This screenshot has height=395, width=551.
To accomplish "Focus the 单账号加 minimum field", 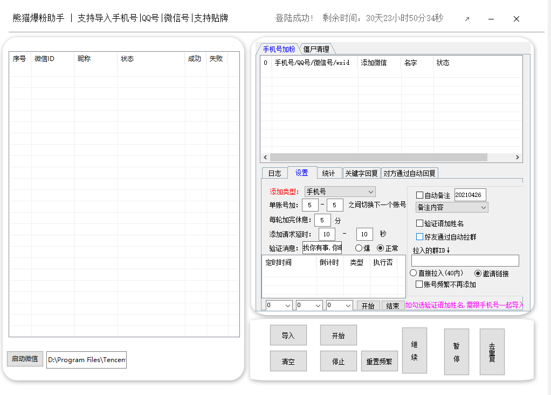I will [x=310, y=205].
